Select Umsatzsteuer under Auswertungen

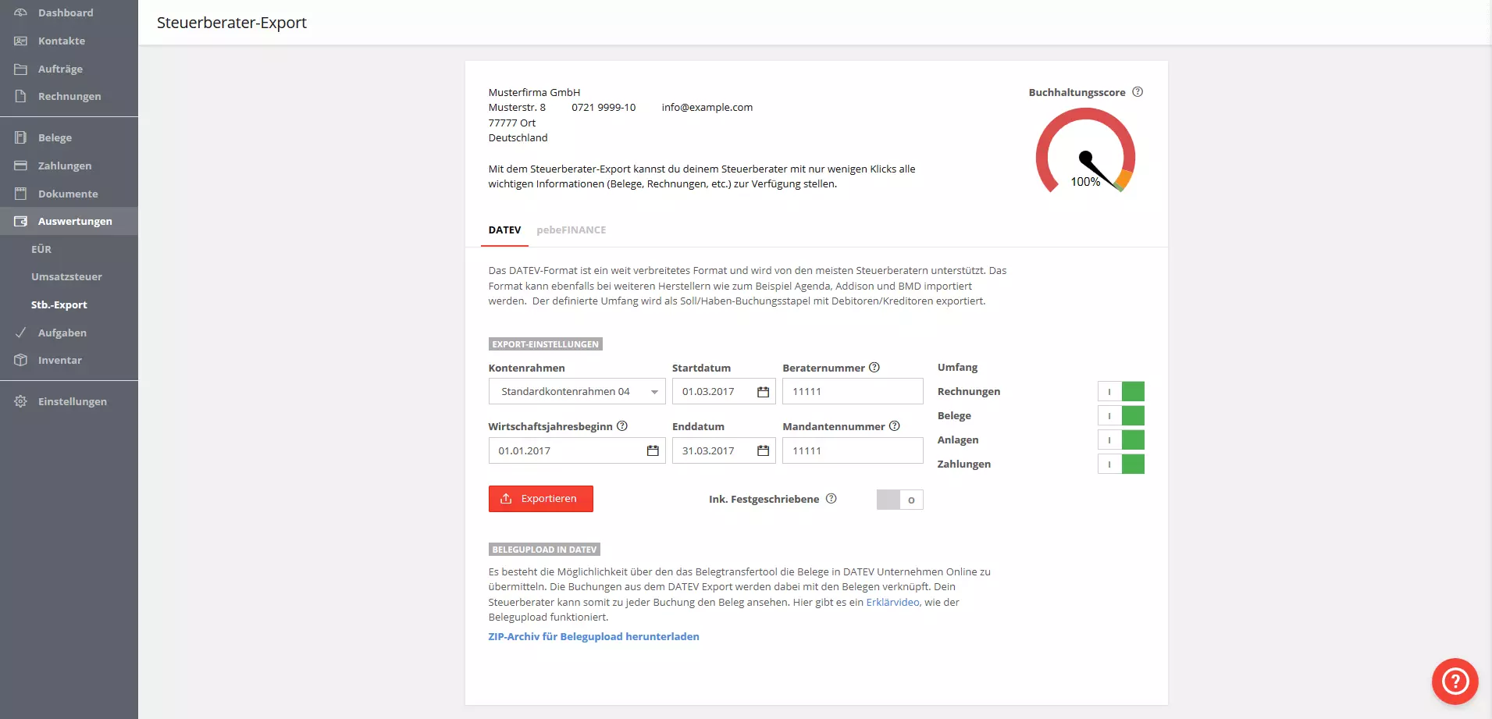(66, 276)
